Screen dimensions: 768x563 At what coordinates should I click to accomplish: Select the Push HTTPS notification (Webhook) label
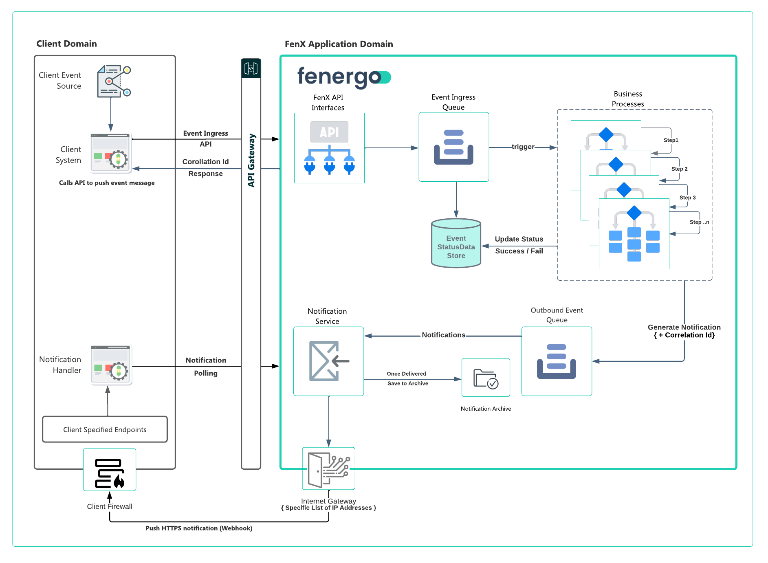click(x=199, y=528)
